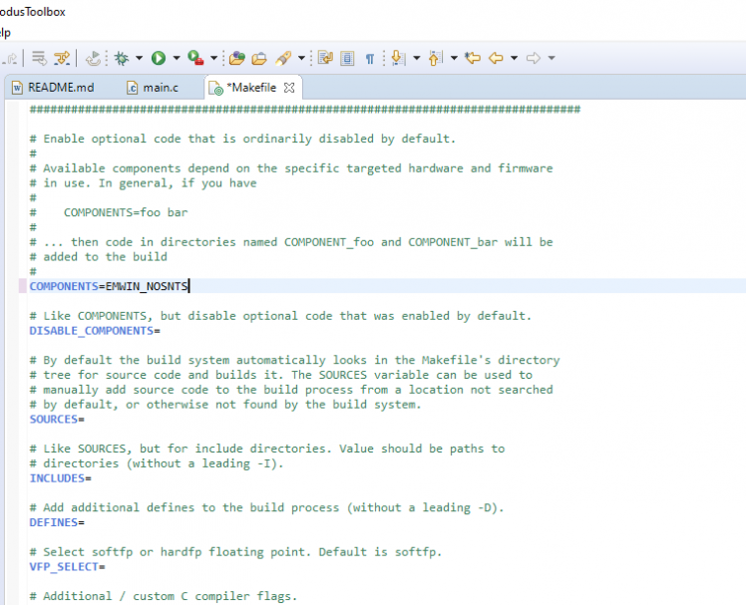Click the 'Add additional defines' comment line
The height and width of the screenshot is (605, 746).
[266, 507]
